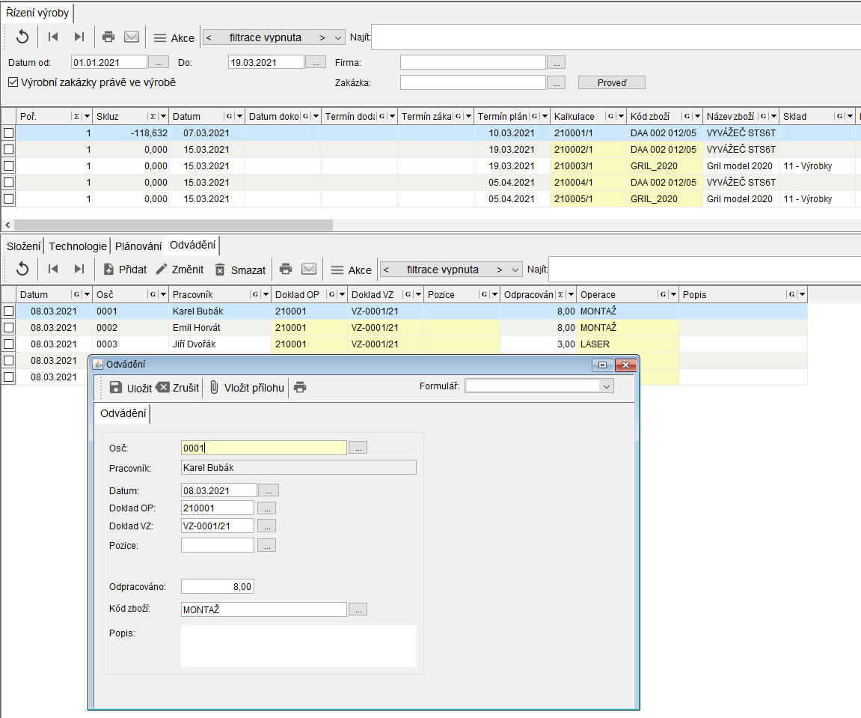Toggle 'Výrobní zakázky právě ve výrobě' checkbox

pyautogui.click(x=13, y=82)
